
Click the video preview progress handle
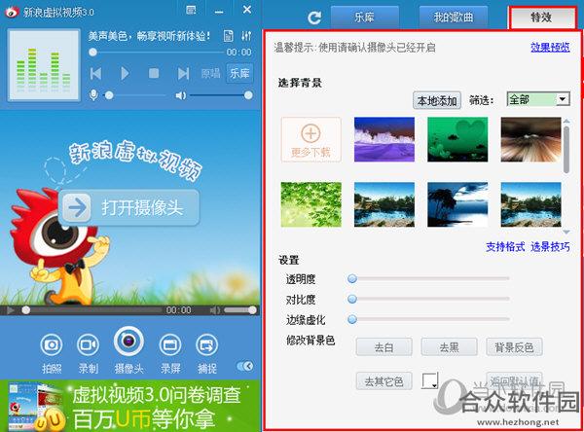pyautogui.click(x=25, y=310)
